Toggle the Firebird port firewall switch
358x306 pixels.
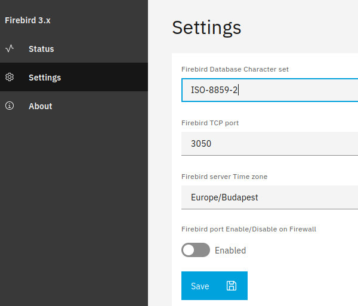click(x=196, y=250)
